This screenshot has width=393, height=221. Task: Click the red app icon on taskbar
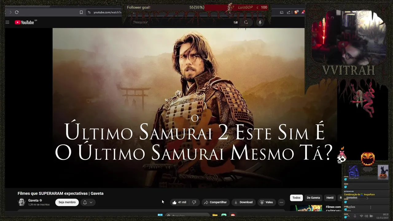click(233, 215)
